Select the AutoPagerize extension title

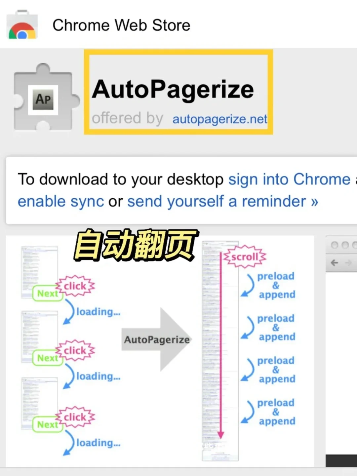(173, 89)
